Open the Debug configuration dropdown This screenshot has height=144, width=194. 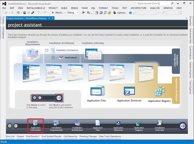coord(73,12)
